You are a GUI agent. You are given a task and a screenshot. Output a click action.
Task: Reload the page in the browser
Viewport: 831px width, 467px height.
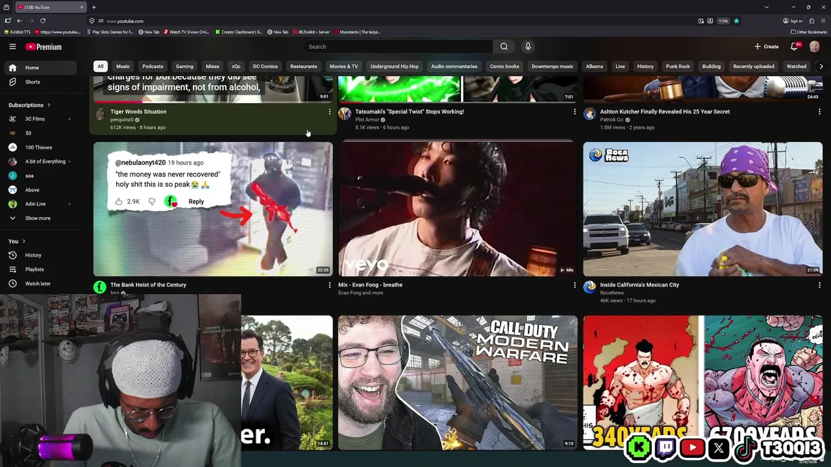pos(43,21)
